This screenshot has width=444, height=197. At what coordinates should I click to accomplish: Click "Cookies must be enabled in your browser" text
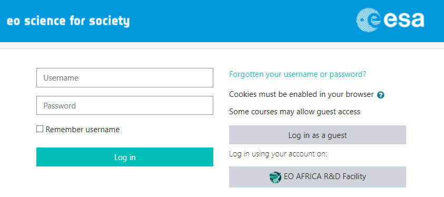click(x=302, y=94)
